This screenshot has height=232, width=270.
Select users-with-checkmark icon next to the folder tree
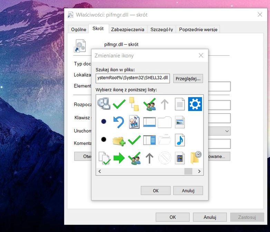[150, 104]
